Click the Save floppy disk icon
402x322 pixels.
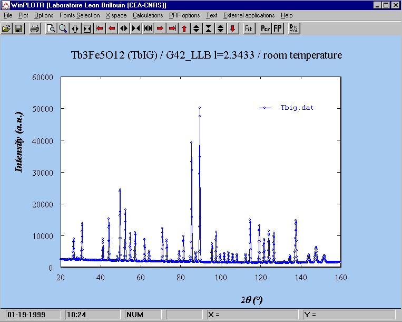[18, 28]
